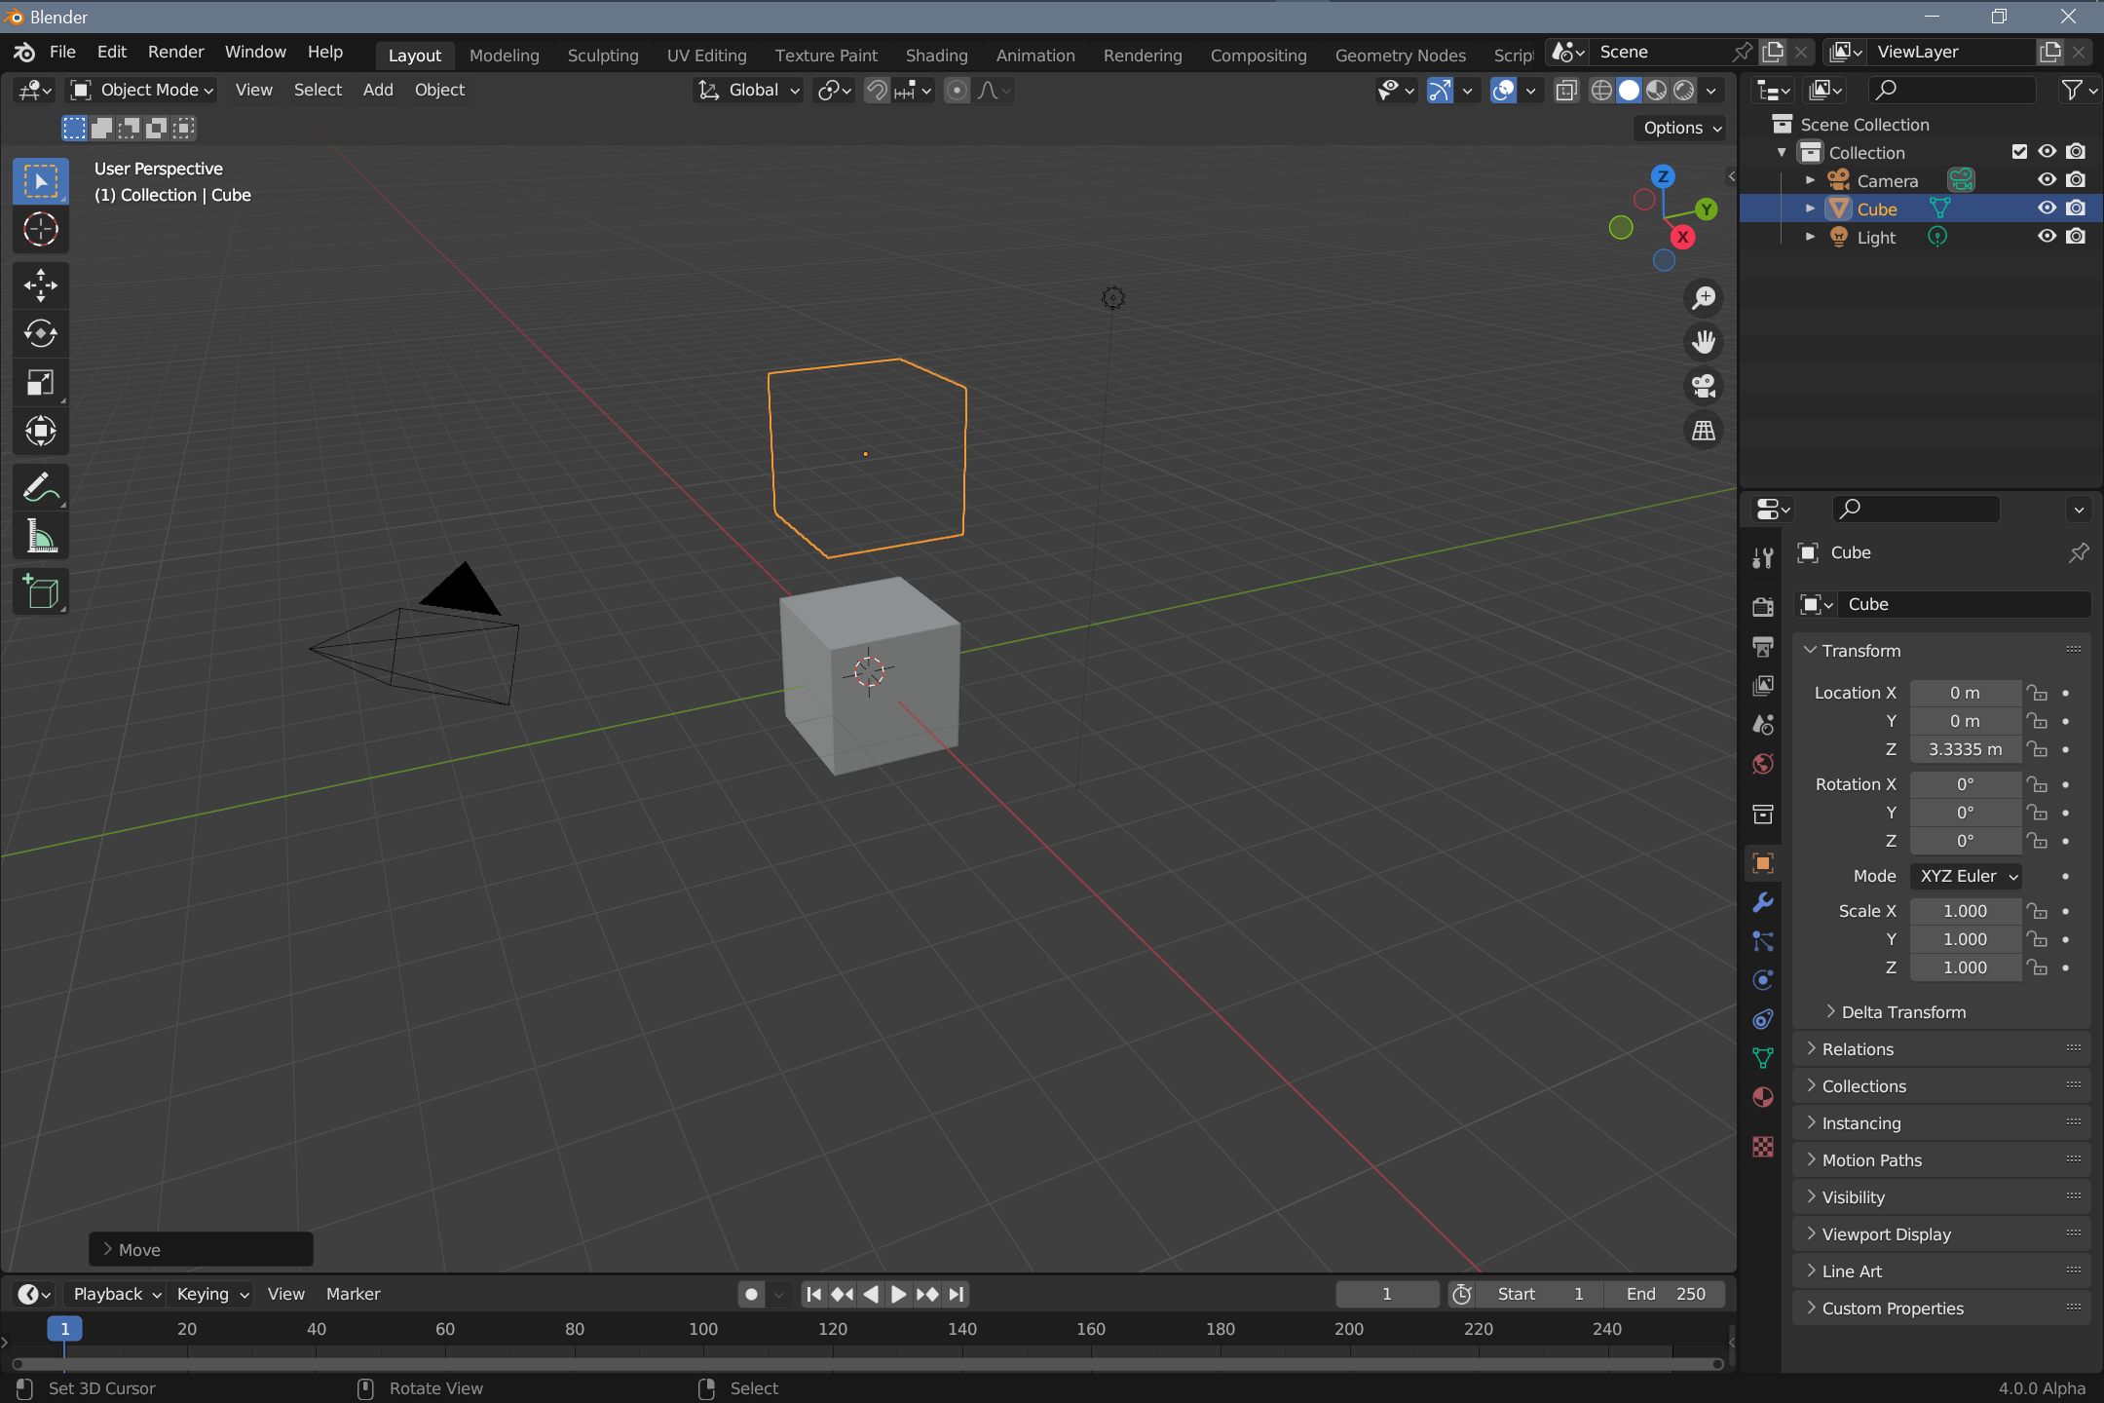Choose the Select Box tool
This screenshot has height=1403, width=2104.
click(40, 181)
